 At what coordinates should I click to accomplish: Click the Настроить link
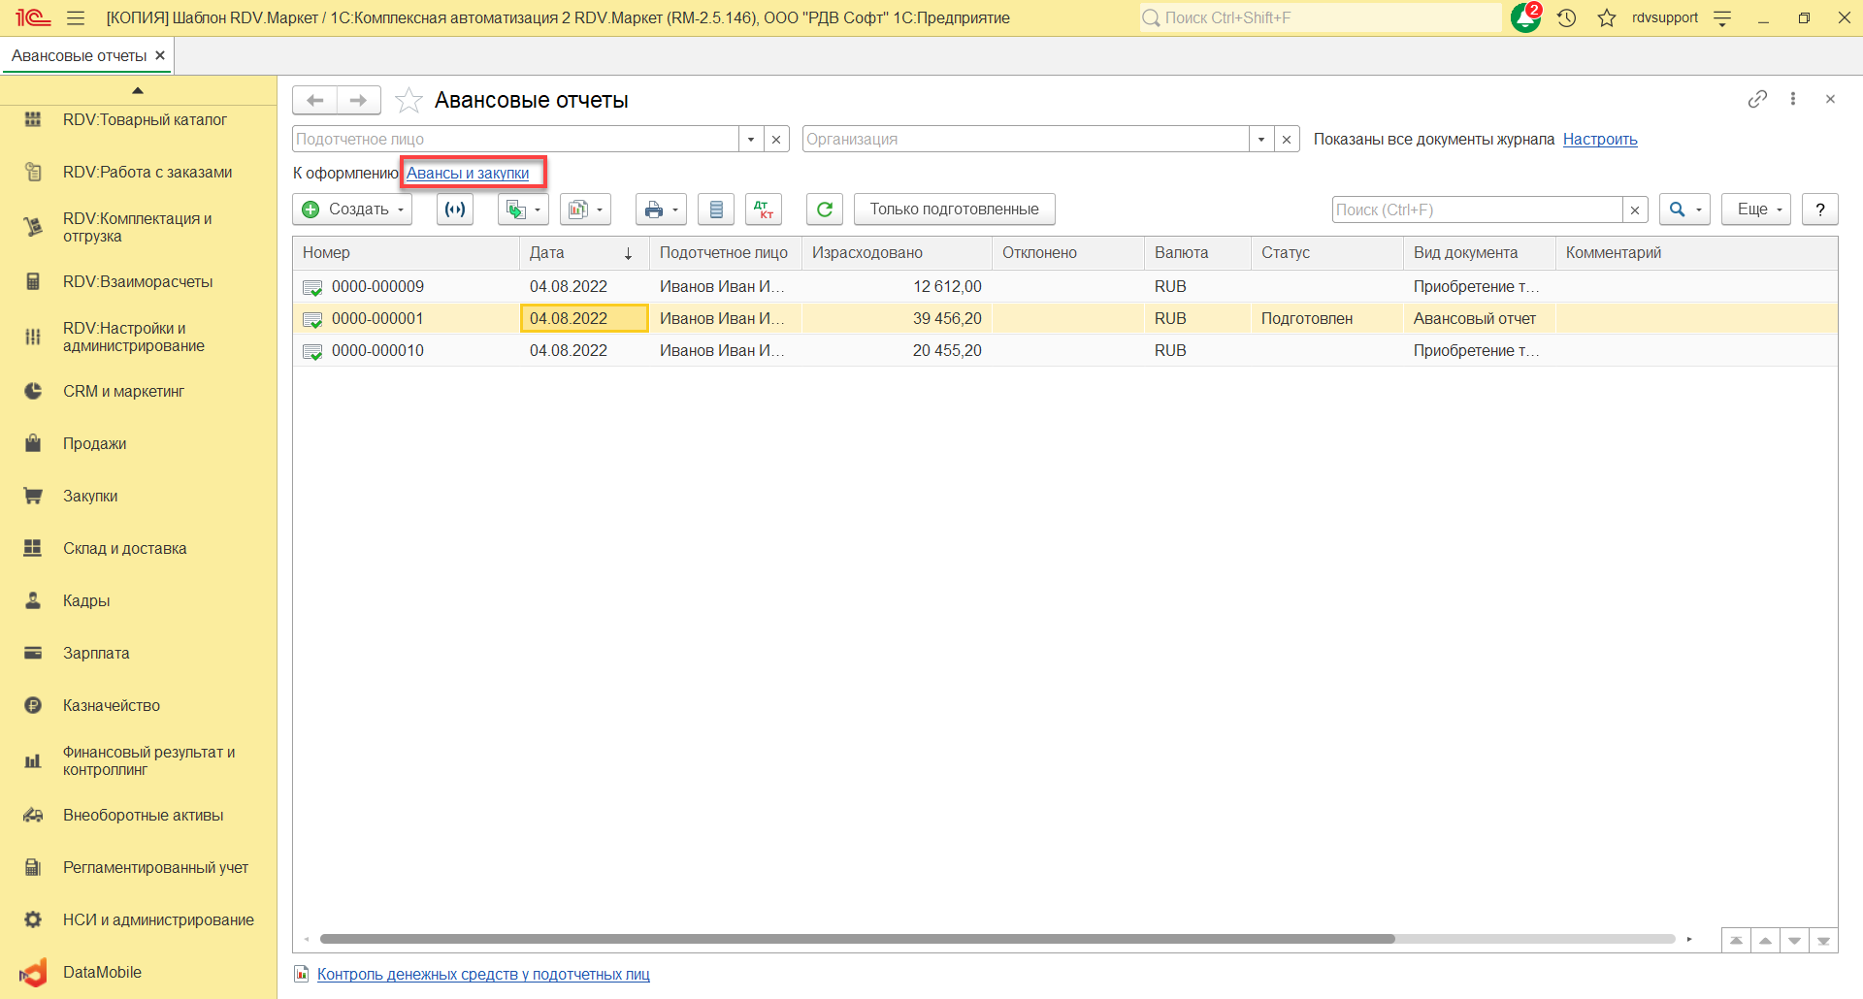[1599, 140]
